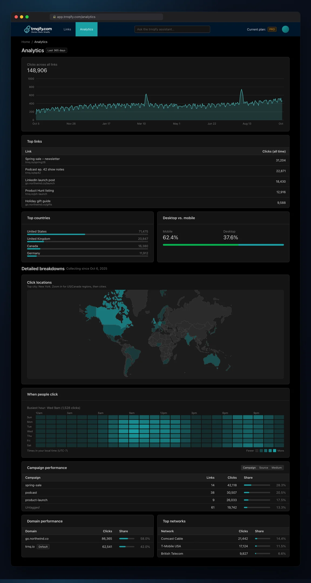The height and width of the screenshot is (583, 311).
Task: Click the United States on the map
Action: click(113, 330)
